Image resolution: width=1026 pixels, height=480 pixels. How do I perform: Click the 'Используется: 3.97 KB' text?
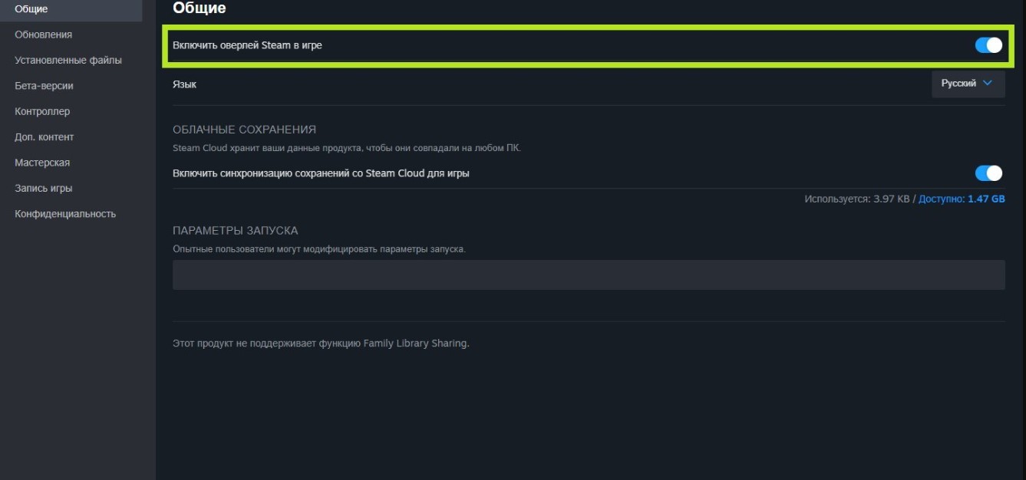(856, 199)
